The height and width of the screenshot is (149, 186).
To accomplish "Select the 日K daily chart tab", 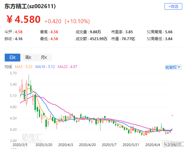I will click(x=13, y=57).
